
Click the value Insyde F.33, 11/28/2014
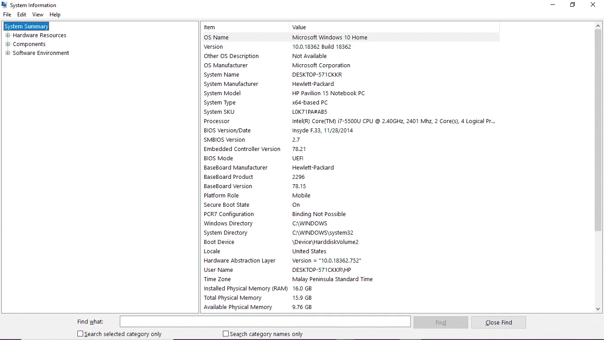coord(323,131)
